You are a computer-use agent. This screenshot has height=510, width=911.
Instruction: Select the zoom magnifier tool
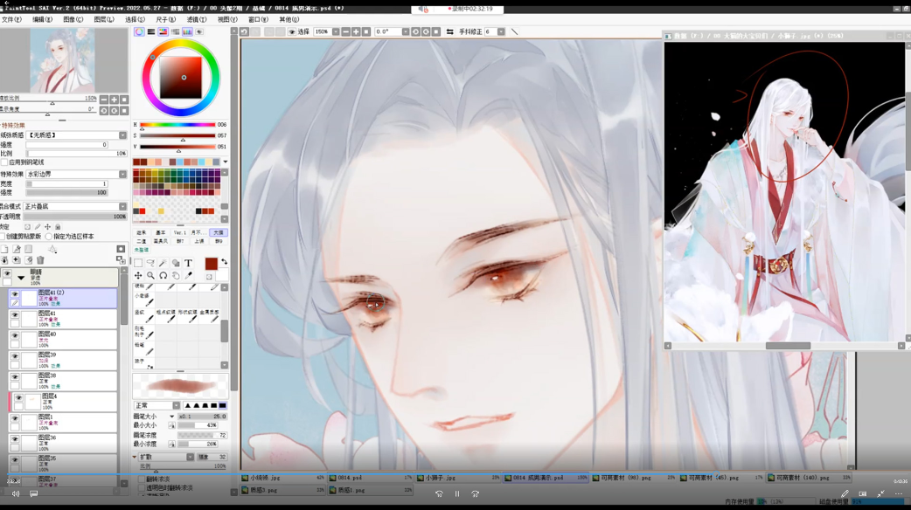[x=150, y=276]
